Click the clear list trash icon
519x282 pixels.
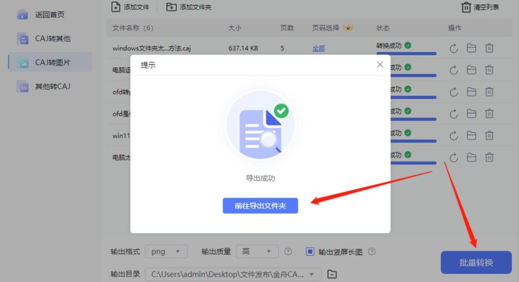coord(466,7)
